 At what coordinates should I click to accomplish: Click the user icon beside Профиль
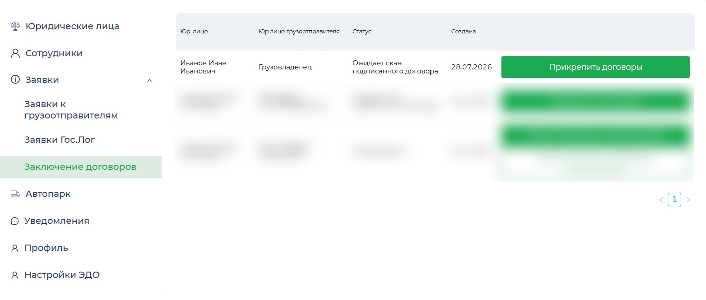(15, 248)
